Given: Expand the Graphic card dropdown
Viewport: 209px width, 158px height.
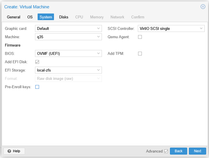Looking at the screenshot, I should click(x=98, y=28).
